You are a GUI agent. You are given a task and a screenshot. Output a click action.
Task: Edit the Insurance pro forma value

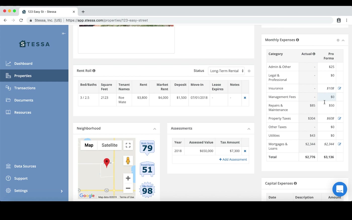[339, 88]
